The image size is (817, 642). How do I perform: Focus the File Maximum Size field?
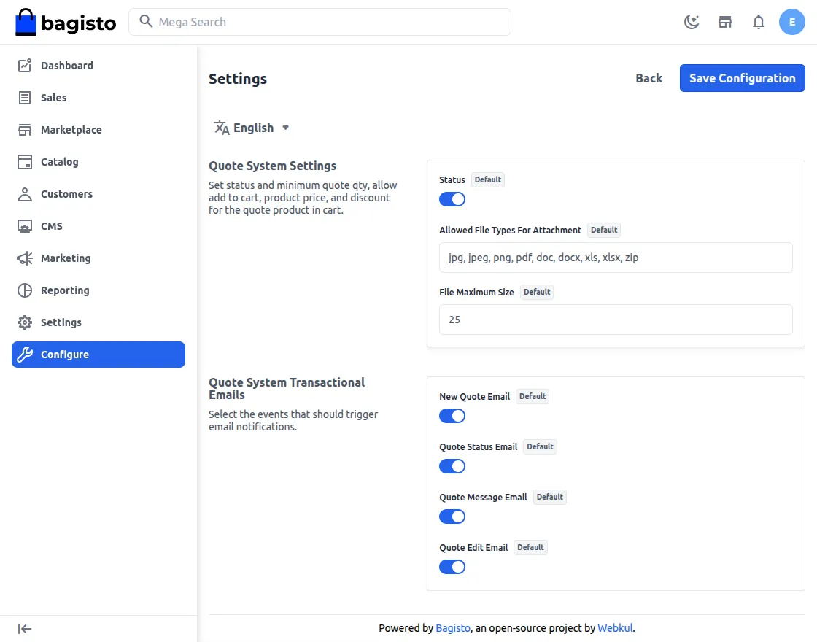click(x=616, y=320)
